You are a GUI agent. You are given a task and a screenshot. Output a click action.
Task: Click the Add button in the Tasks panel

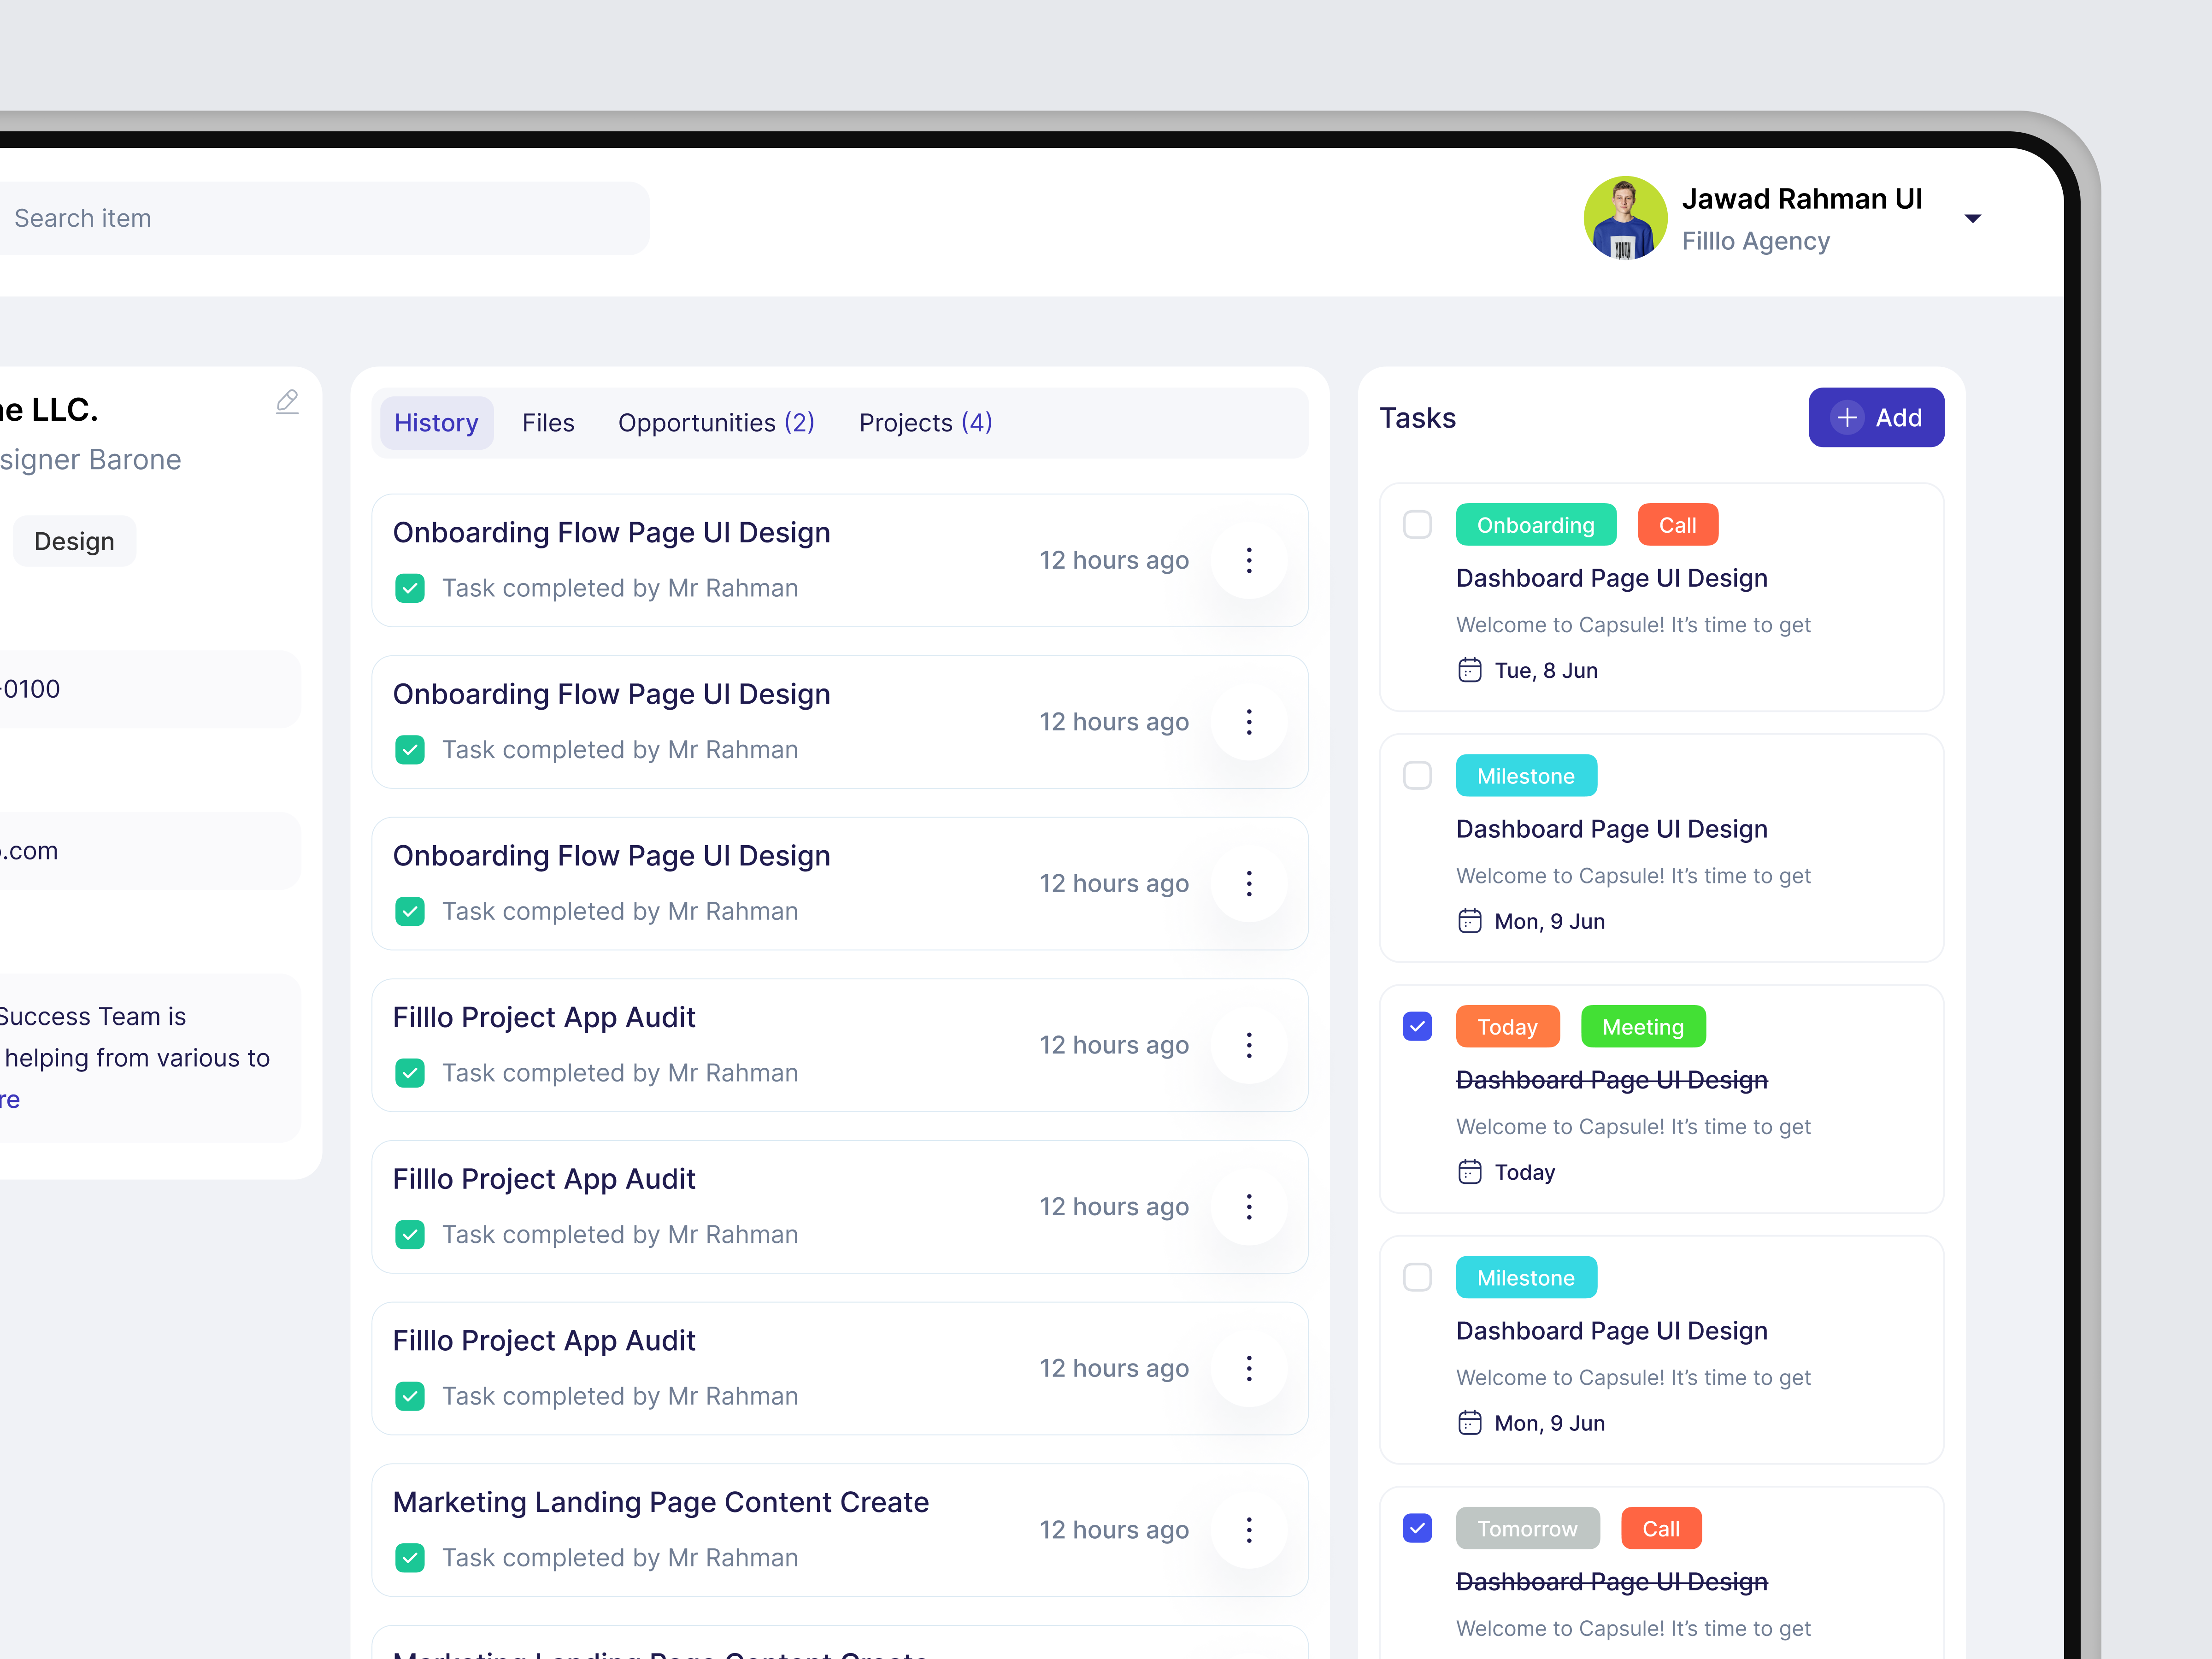1876,417
